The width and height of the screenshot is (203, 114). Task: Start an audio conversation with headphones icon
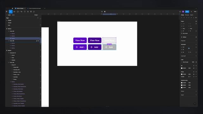coord(180,12)
